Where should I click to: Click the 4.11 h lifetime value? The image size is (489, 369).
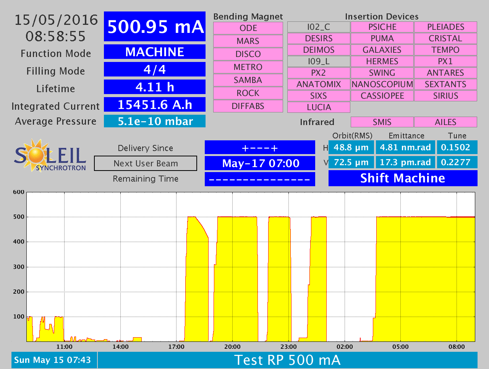(x=155, y=87)
